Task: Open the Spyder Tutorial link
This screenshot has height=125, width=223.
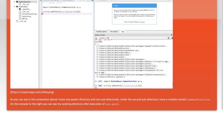Action: click(x=143, y=22)
